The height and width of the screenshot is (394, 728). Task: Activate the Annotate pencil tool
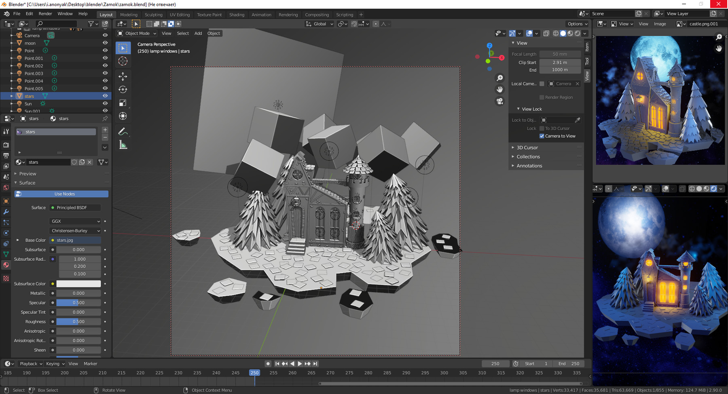[x=123, y=131]
